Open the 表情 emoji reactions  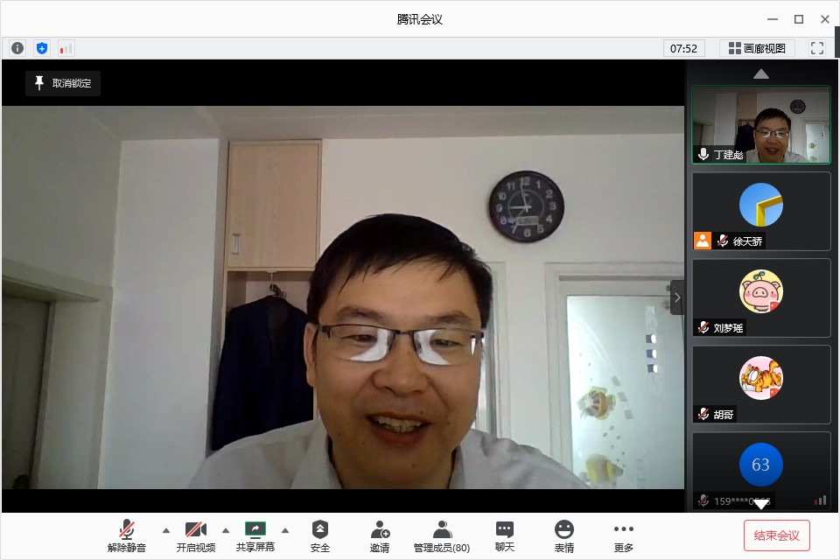564,535
